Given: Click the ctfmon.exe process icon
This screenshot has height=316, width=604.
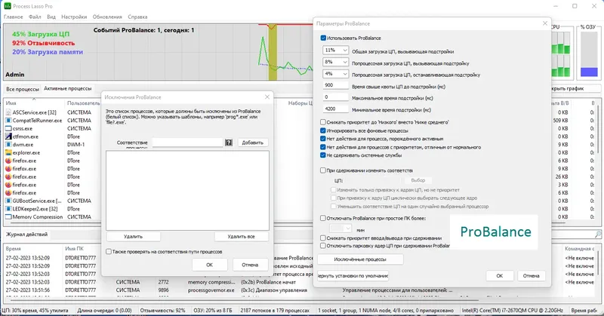Looking at the screenshot, I should coord(8,137).
